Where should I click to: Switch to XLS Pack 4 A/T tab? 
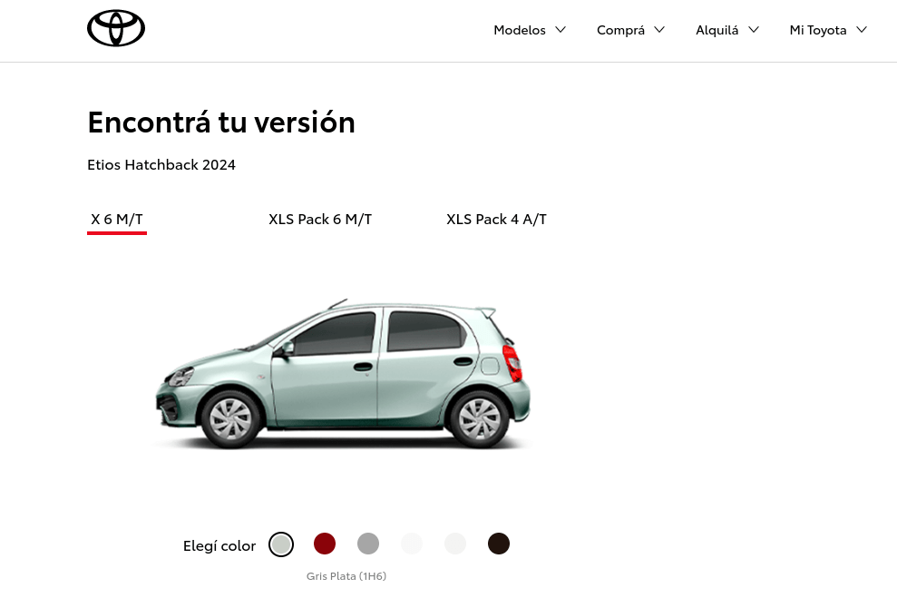click(x=496, y=220)
